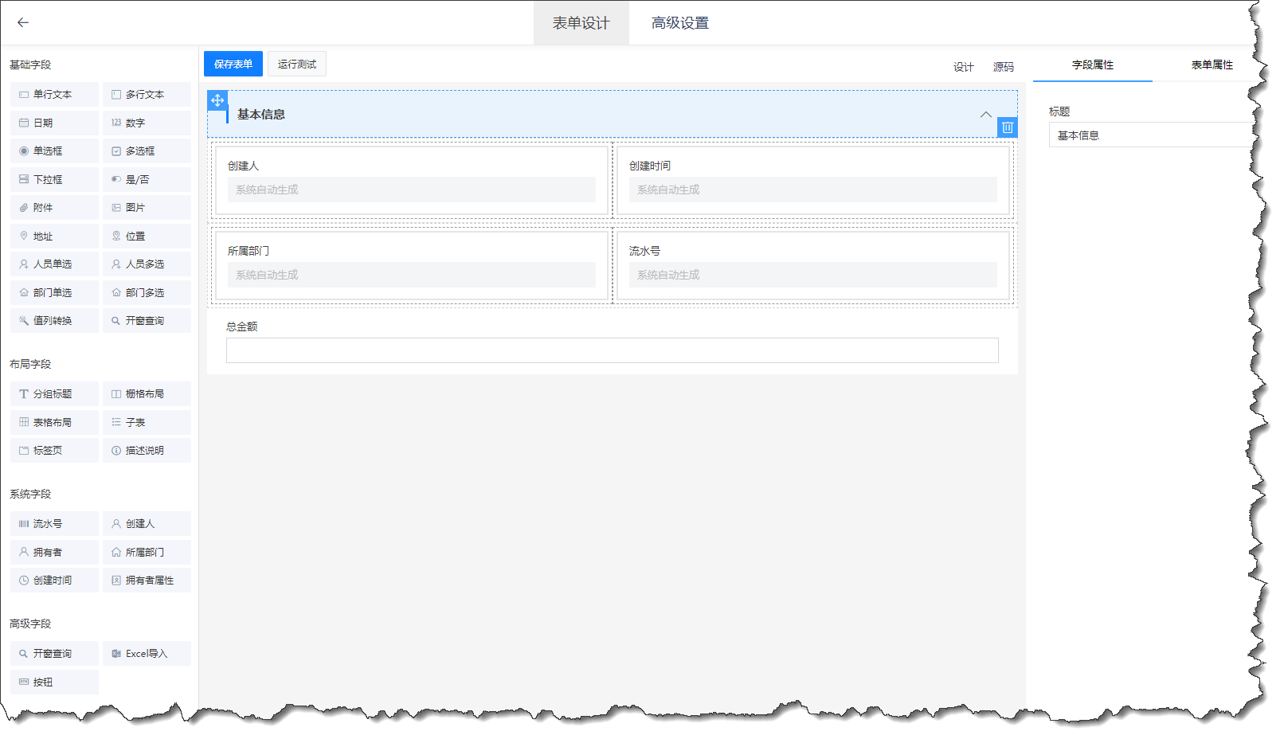
Task: Select the 单行文本 field component
Action: (x=54, y=94)
